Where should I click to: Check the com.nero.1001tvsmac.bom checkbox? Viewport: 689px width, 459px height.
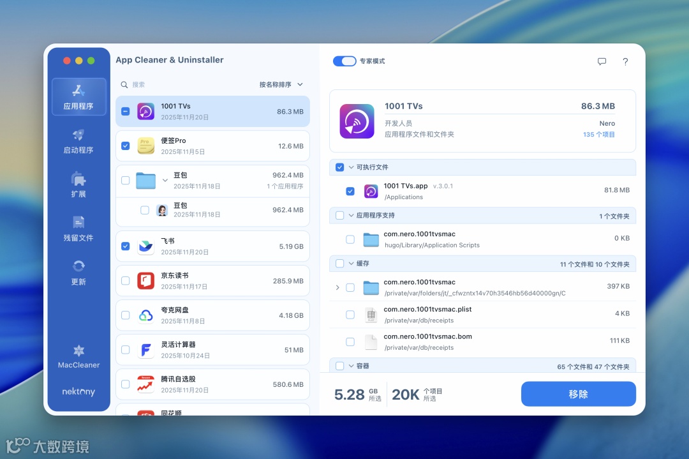click(350, 342)
